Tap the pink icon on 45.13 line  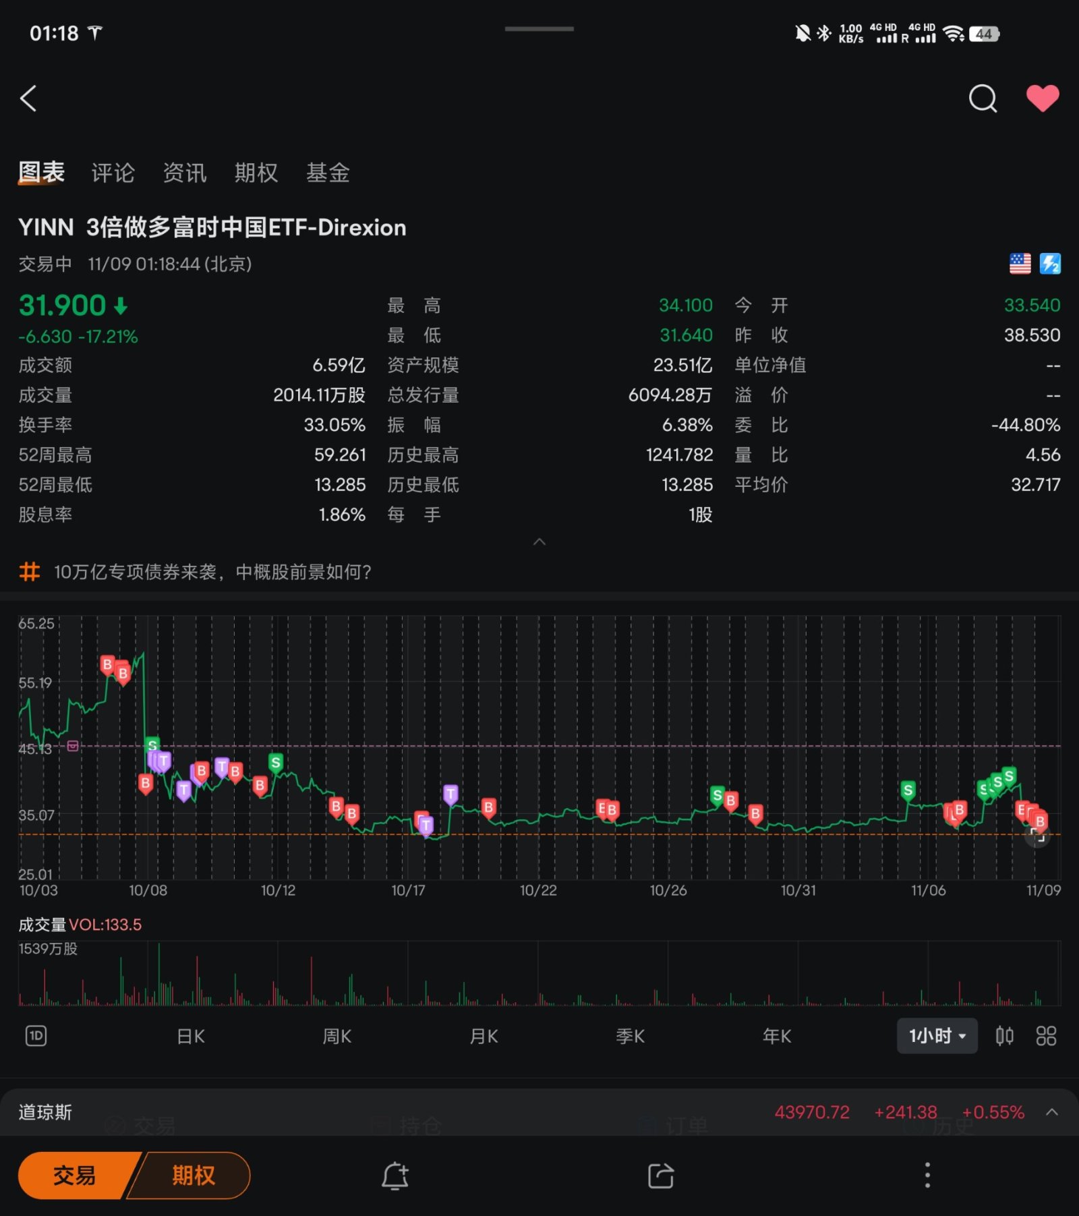73,746
